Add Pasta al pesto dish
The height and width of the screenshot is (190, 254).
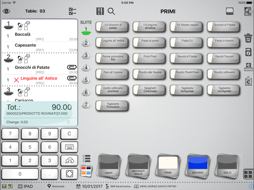149,43
